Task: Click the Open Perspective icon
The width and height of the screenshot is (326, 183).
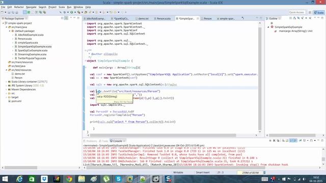Action: pyautogui.click(x=310, y=12)
